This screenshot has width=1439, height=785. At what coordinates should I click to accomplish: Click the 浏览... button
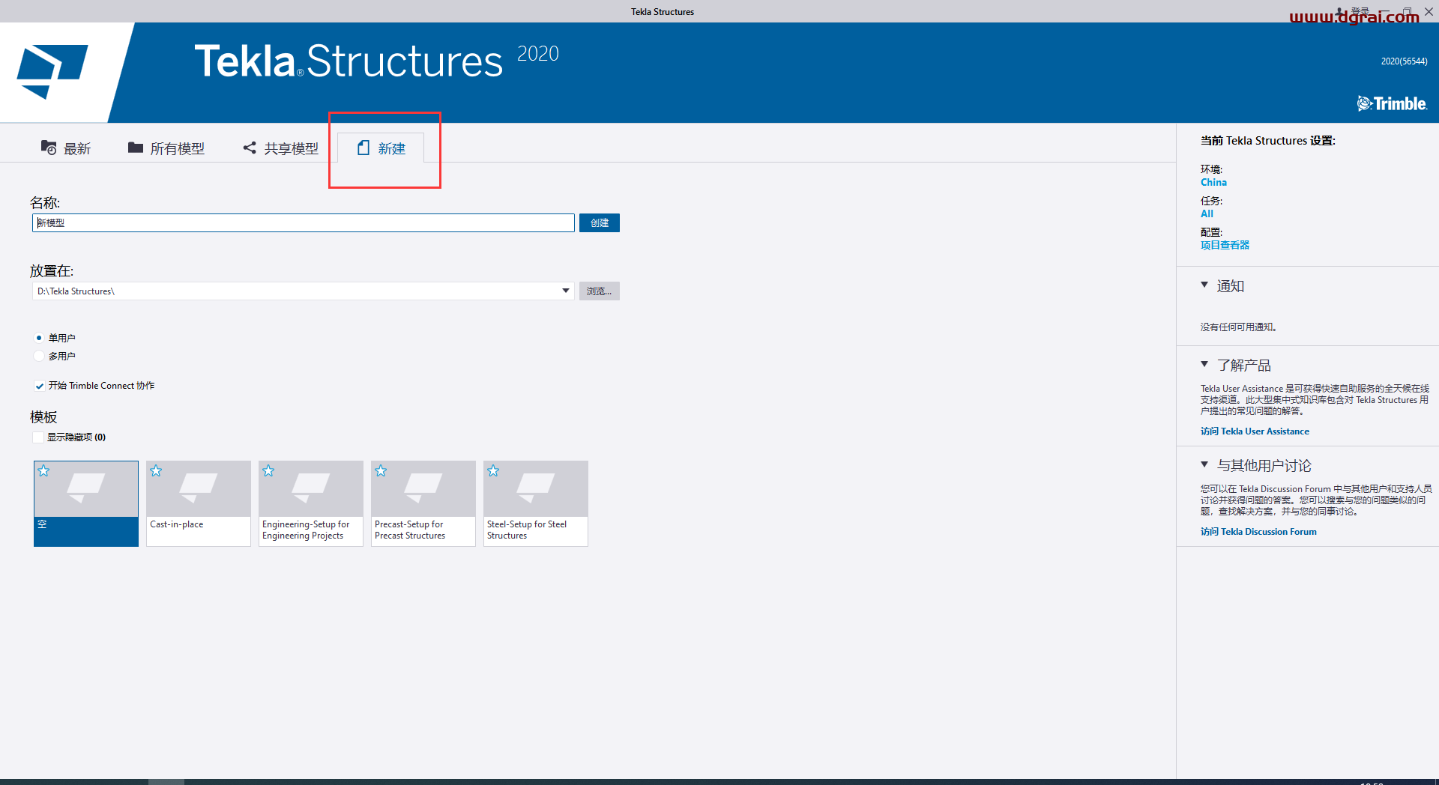point(600,291)
